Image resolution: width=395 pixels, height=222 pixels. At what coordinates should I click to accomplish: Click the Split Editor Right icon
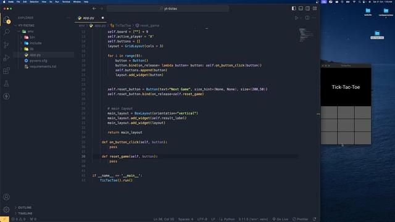coord(307,18)
